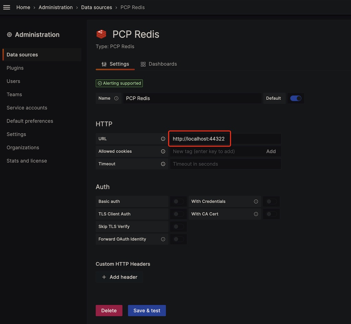351x324 pixels.
Task: Go to Administration breadcrumb
Action: pyautogui.click(x=56, y=8)
